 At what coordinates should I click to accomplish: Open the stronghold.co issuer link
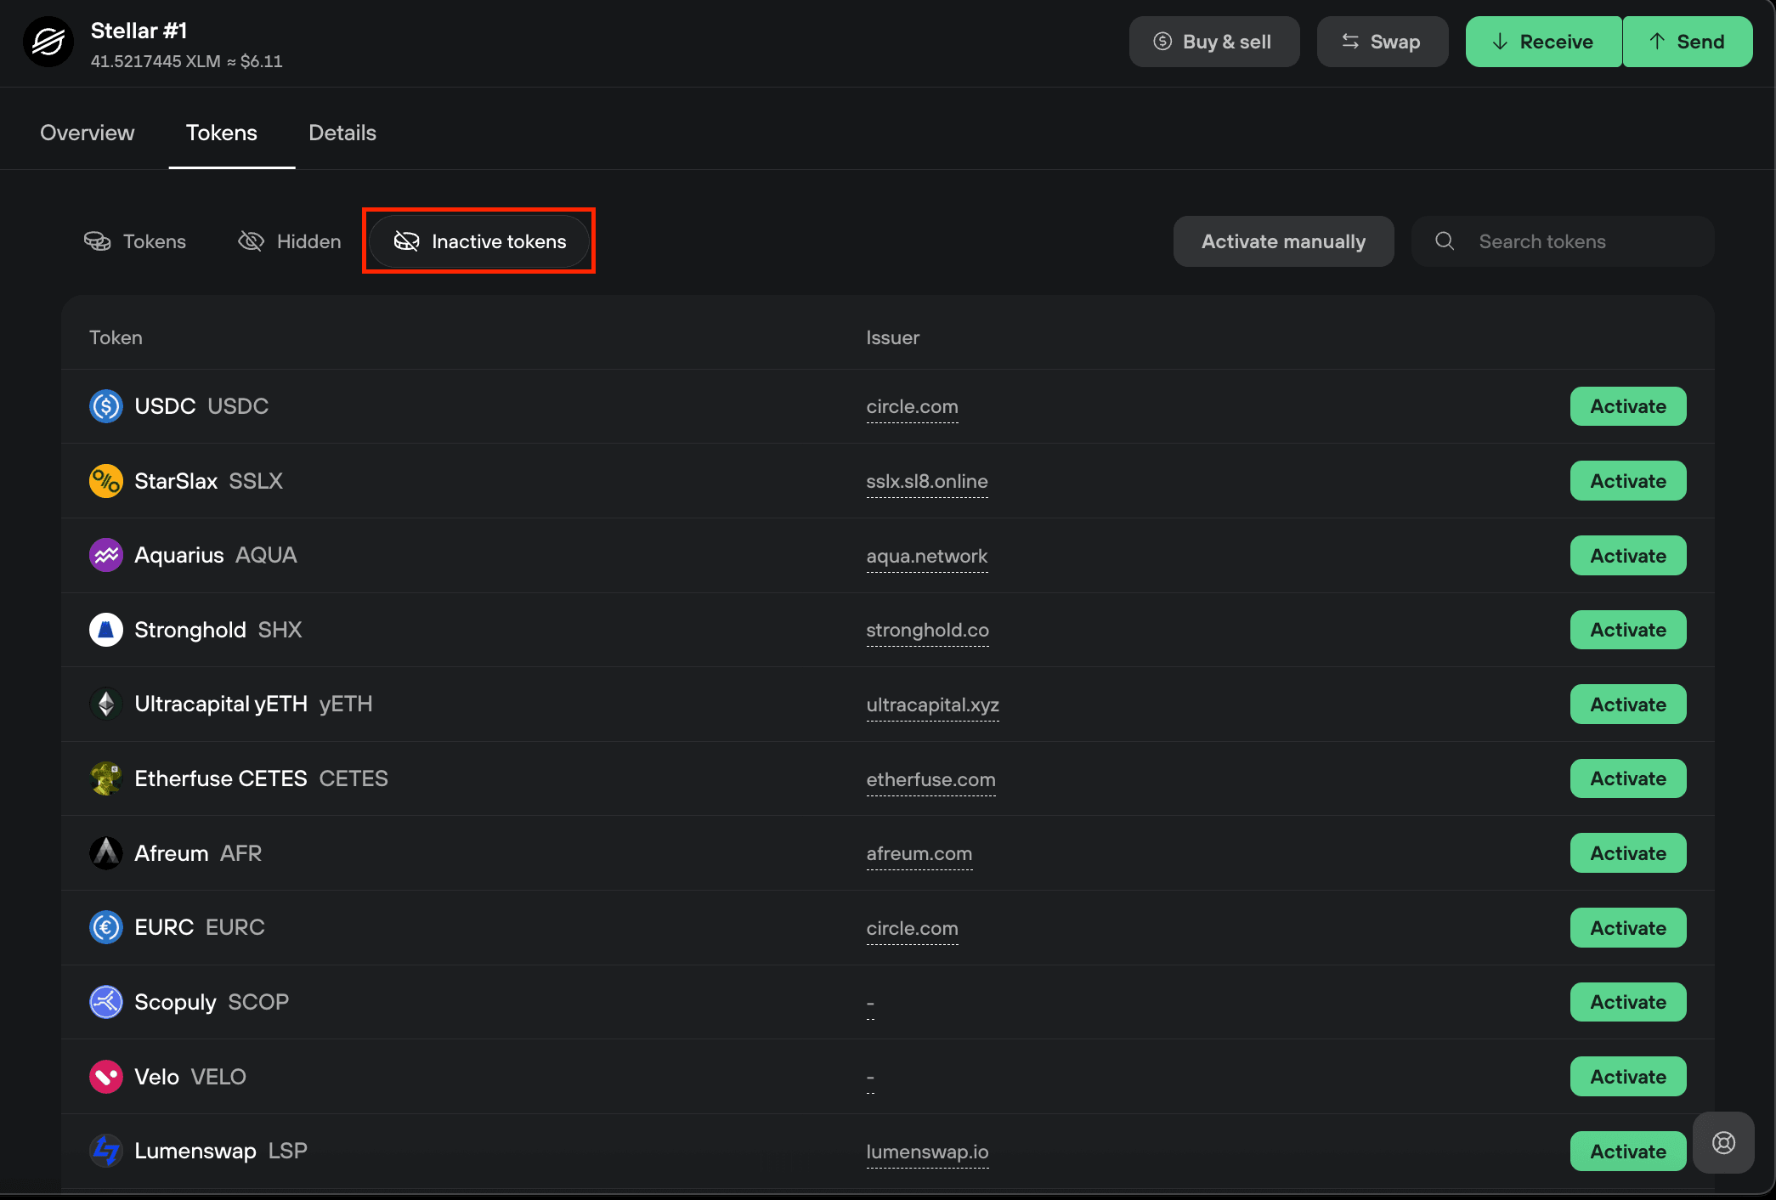(x=927, y=631)
